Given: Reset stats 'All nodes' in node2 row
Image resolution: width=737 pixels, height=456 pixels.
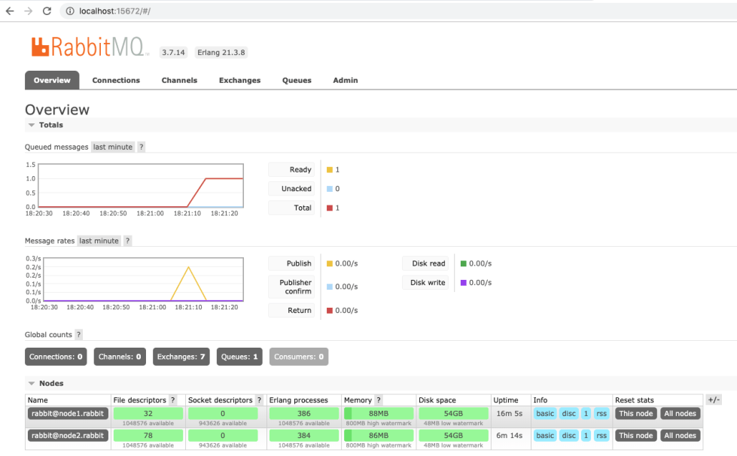Looking at the screenshot, I should (680, 436).
